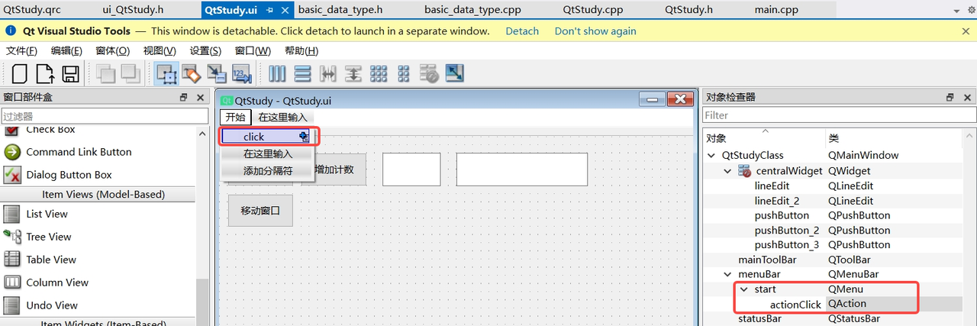Image resolution: width=977 pixels, height=326 pixels.
Task: Click the Adjust Size toolbar icon
Action: coord(455,74)
